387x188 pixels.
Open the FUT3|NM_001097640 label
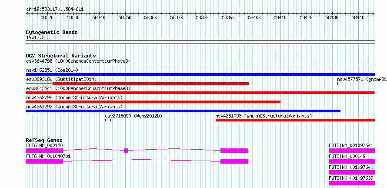pos(351,167)
